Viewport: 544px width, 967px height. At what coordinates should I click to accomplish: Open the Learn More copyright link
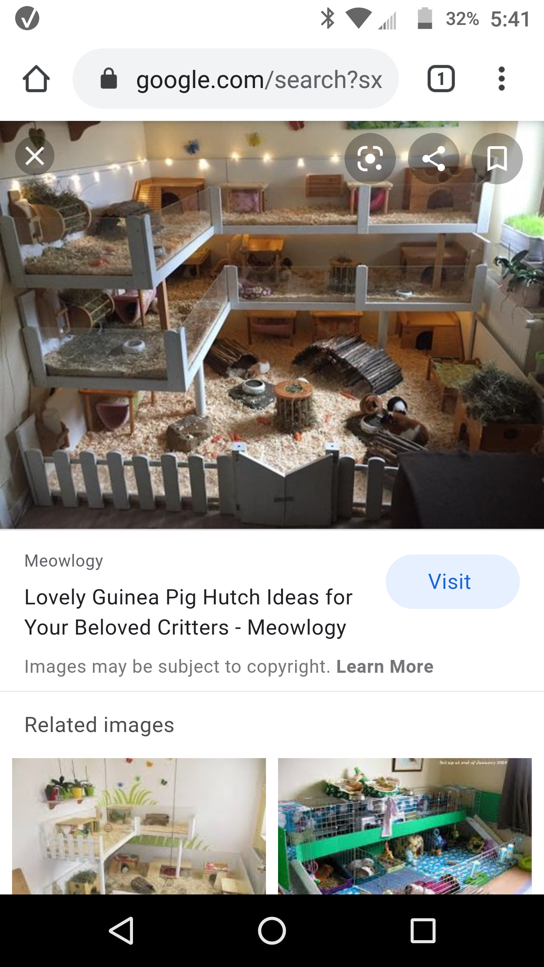[x=385, y=666]
